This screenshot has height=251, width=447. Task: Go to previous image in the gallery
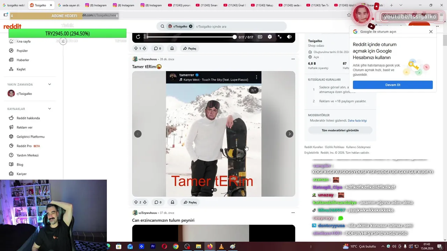point(138,134)
